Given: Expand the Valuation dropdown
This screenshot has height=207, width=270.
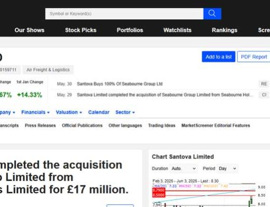Looking at the screenshot, I should coord(69,112).
